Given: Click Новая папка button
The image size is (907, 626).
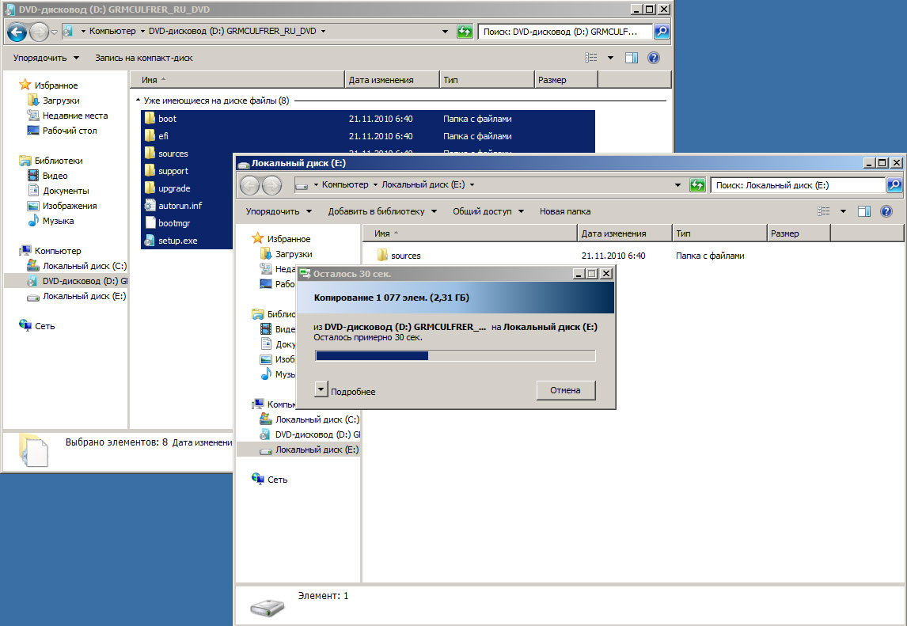Looking at the screenshot, I should coord(565,211).
